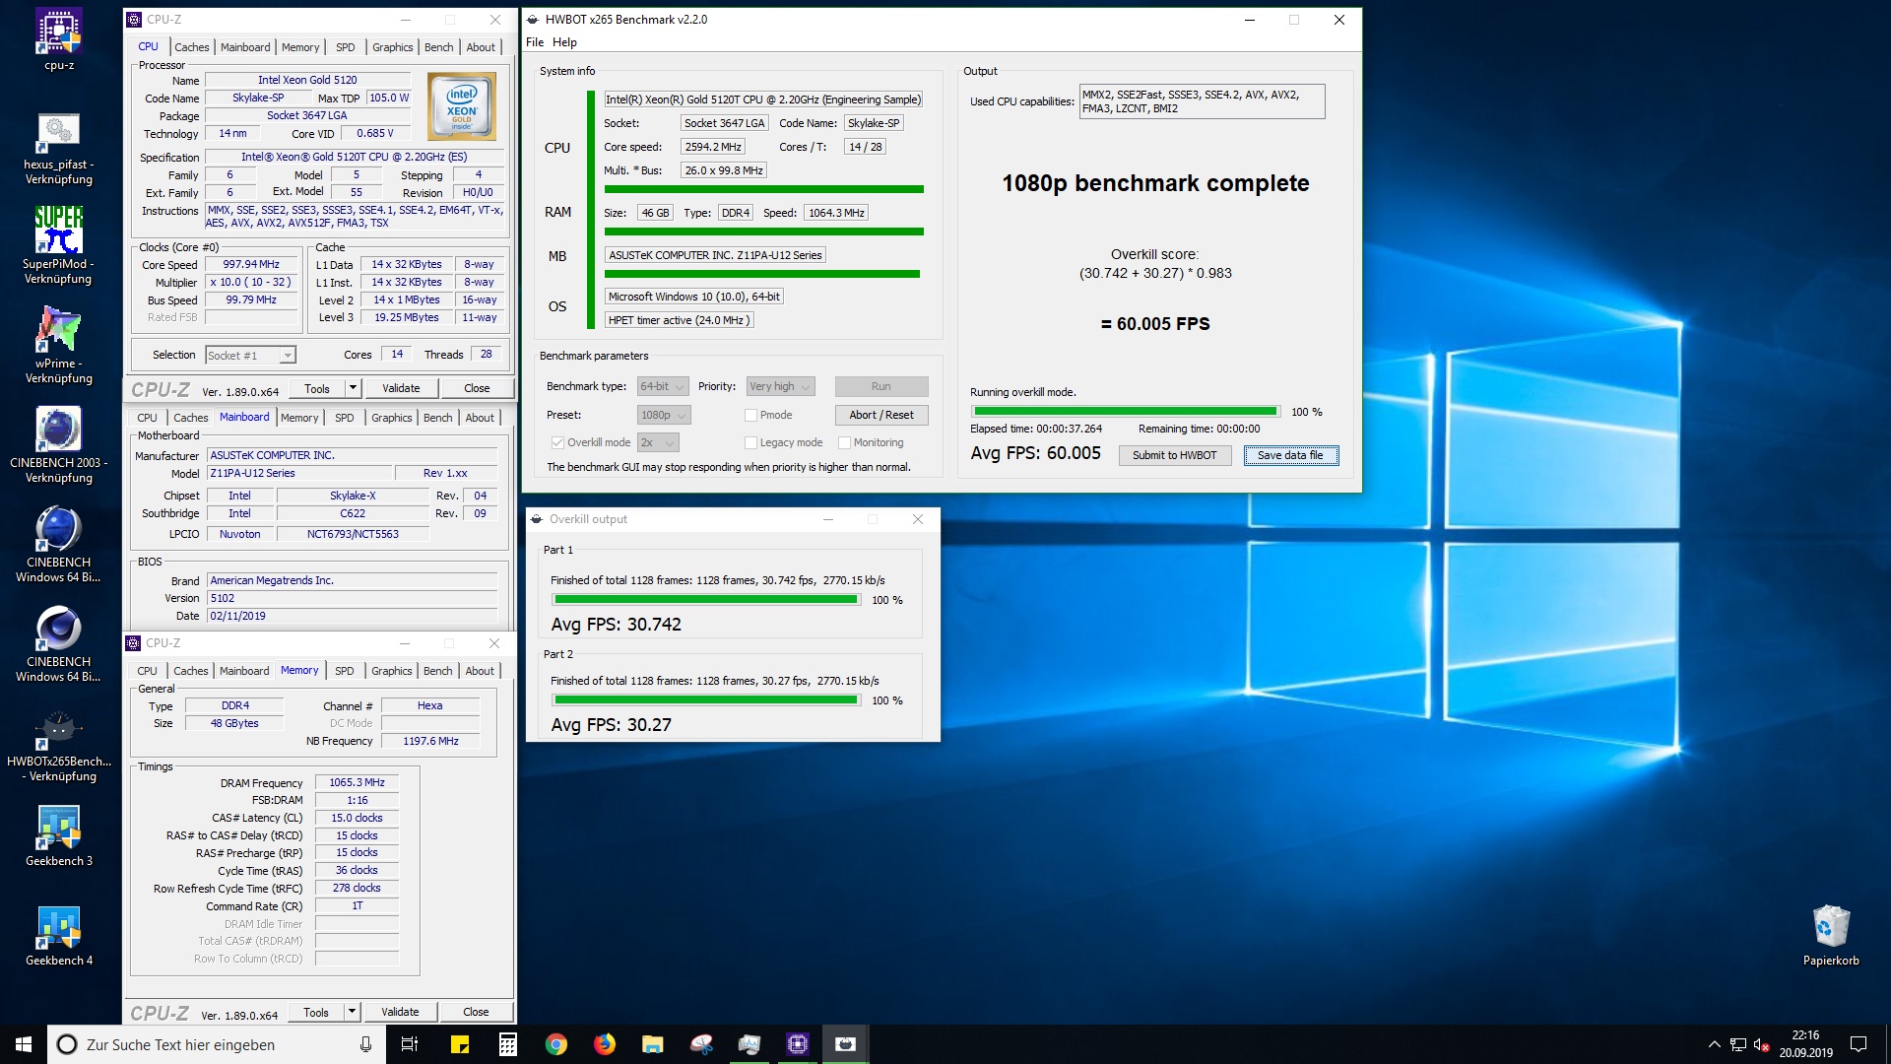
Task: Open Mainboard tab in top CPU-Z
Action: [x=245, y=47]
